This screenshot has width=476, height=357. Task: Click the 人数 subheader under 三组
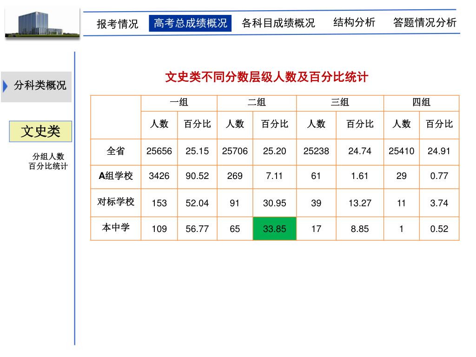[316, 125]
